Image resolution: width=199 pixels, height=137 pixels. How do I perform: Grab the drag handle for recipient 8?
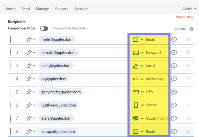pos(11,131)
